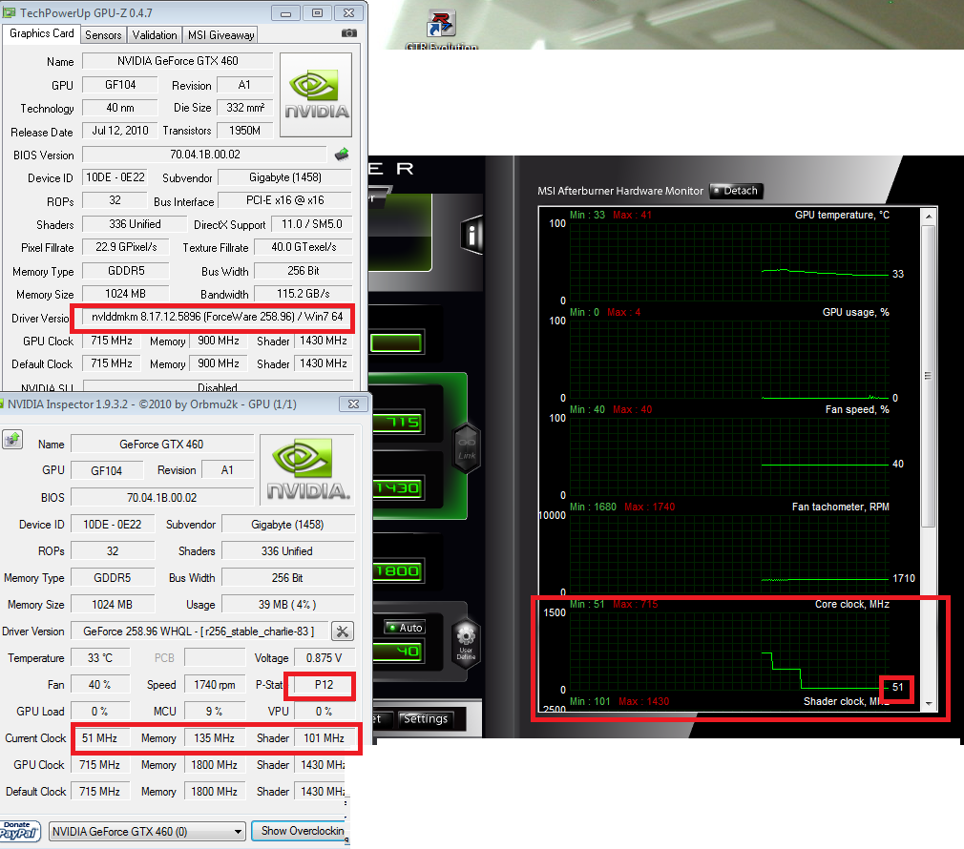The width and height of the screenshot is (964, 849).
Task: Click the "Jul 12, 2010" release date field
Action: pyautogui.click(x=120, y=131)
